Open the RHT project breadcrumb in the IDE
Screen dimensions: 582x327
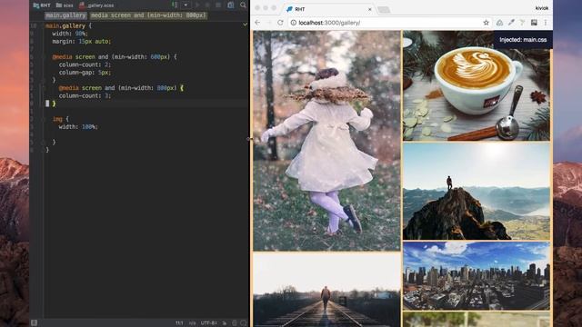(x=42, y=5)
